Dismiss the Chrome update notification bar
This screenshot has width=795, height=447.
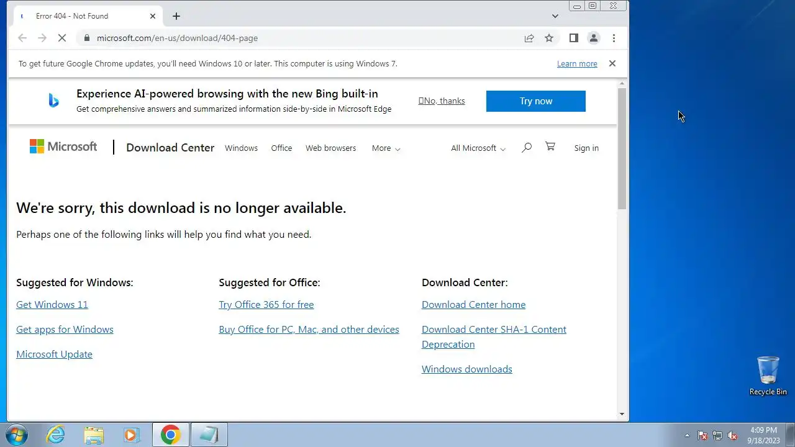pos(612,63)
